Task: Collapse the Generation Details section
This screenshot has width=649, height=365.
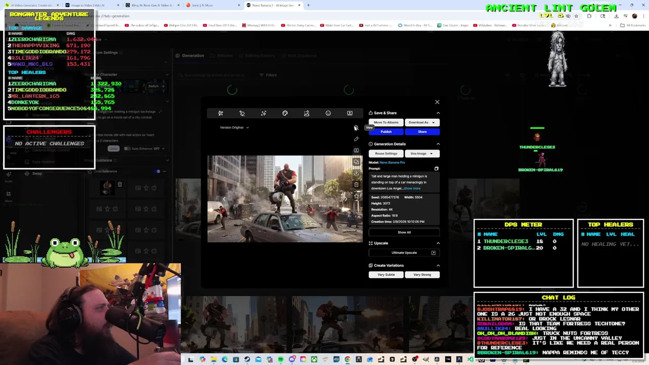Action: point(438,144)
